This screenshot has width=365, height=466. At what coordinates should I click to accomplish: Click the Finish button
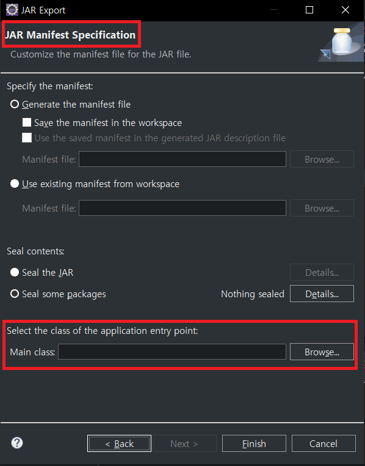pyautogui.click(x=254, y=443)
